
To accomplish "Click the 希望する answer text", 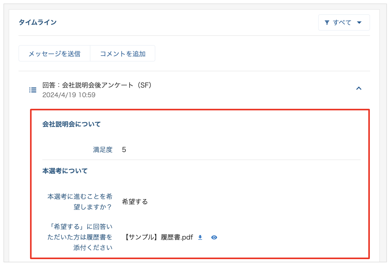I will click(135, 202).
